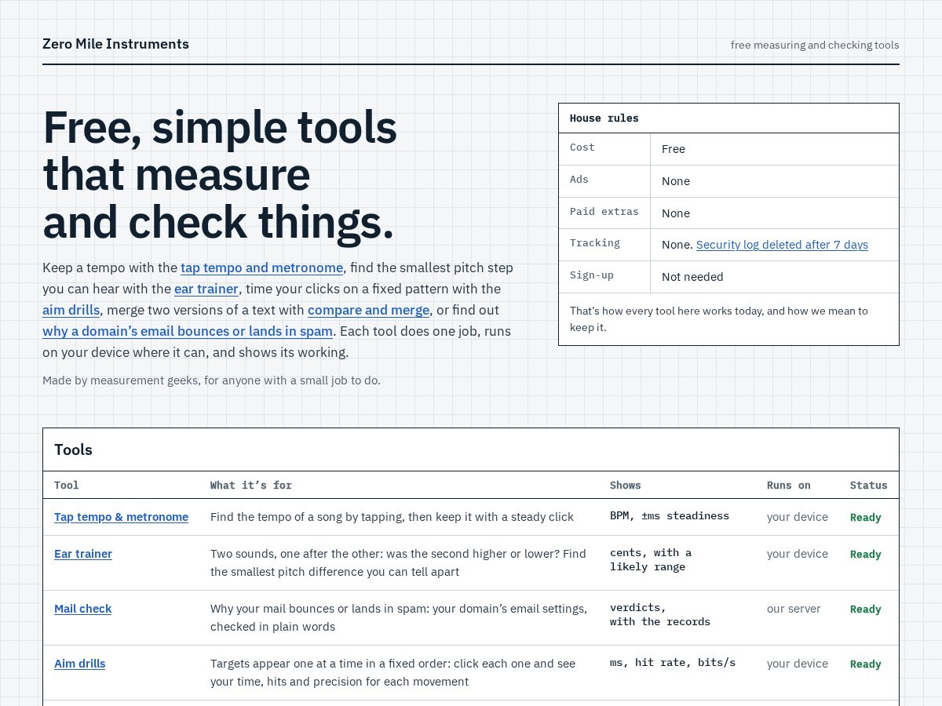Click 'your device' in Ear trainer row
Image resolution: width=942 pixels, height=706 pixels.
click(x=798, y=554)
